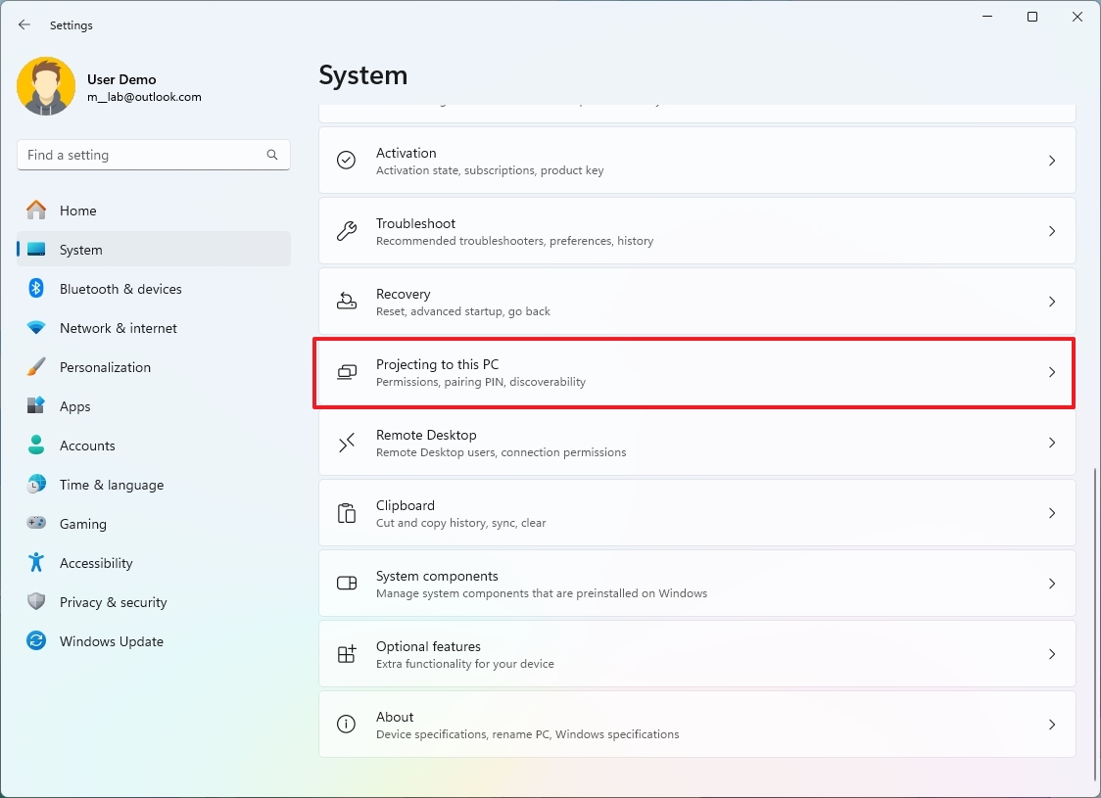Click the m__lab@outlook.com account email
The width and height of the screenshot is (1101, 798).
coord(144,97)
